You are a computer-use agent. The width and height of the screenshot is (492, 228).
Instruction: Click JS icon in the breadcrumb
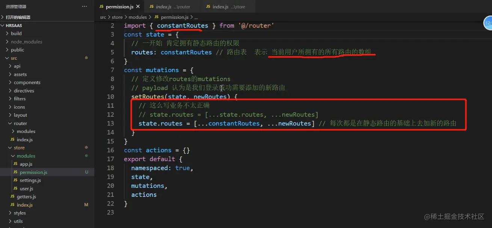(x=156, y=17)
